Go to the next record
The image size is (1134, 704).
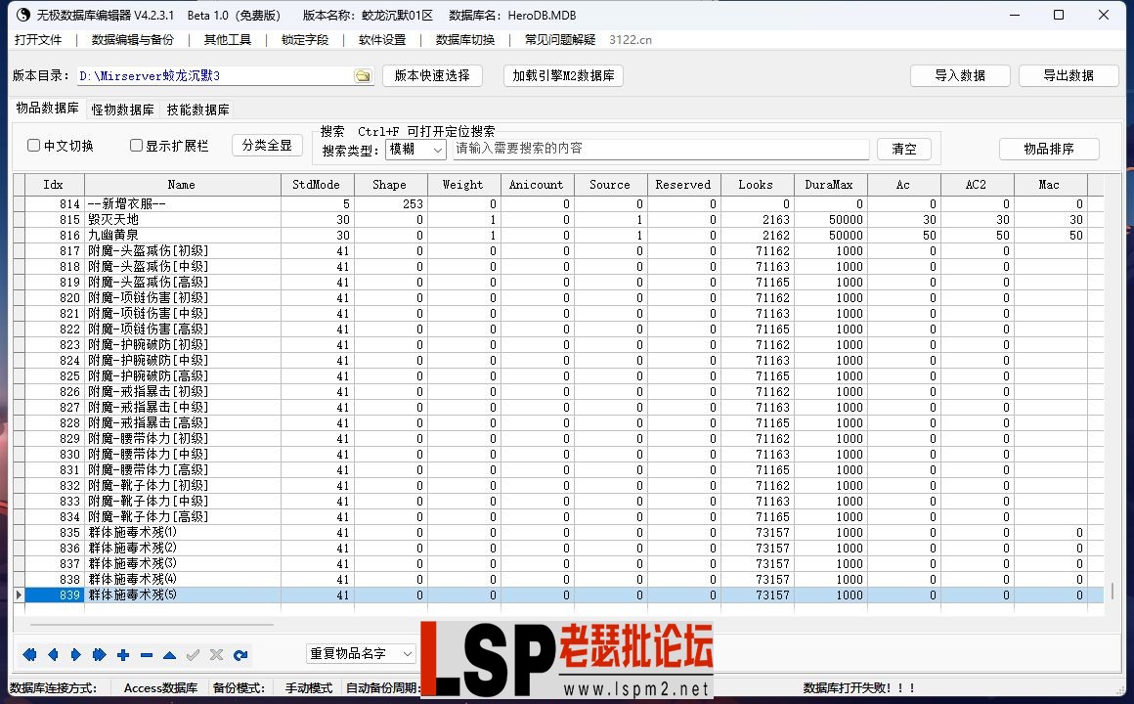click(x=76, y=655)
